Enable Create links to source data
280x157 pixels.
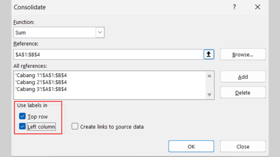click(75, 127)
